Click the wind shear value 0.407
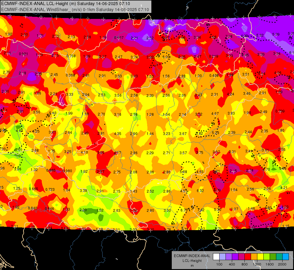 click(119, 38)
